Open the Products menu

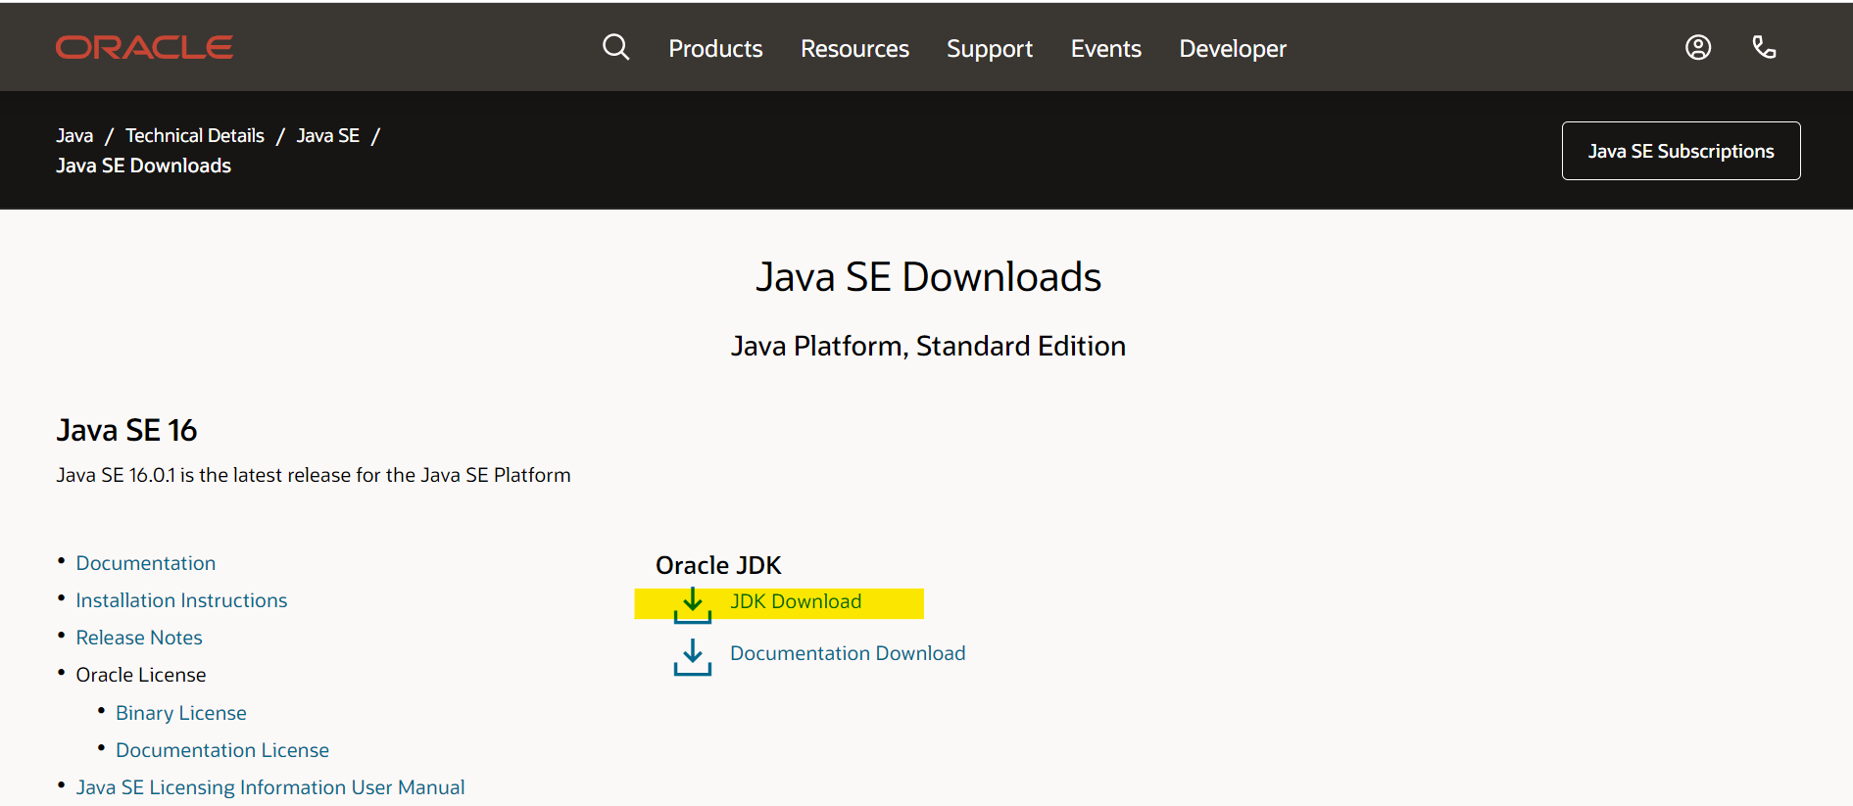715,48
